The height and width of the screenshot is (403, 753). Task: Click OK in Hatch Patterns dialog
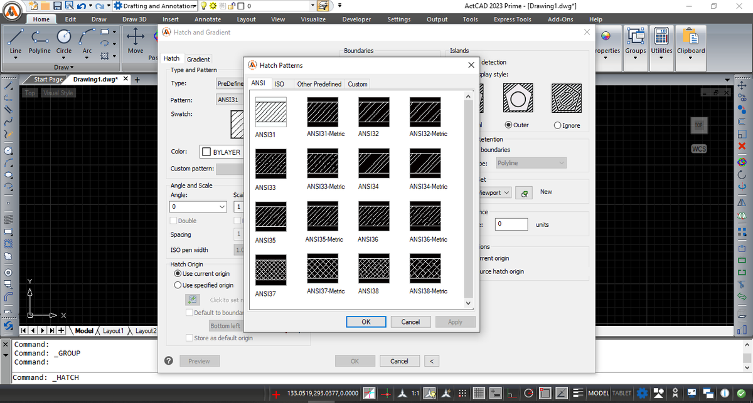(366, 322)
